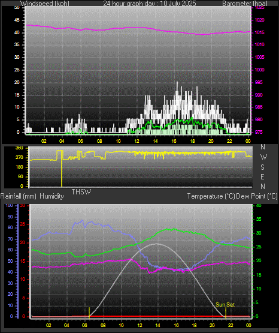This screenshot has width=279, height=333.
Task: Click the 45 windspeed scale value
Action: (x=17, y=20)
